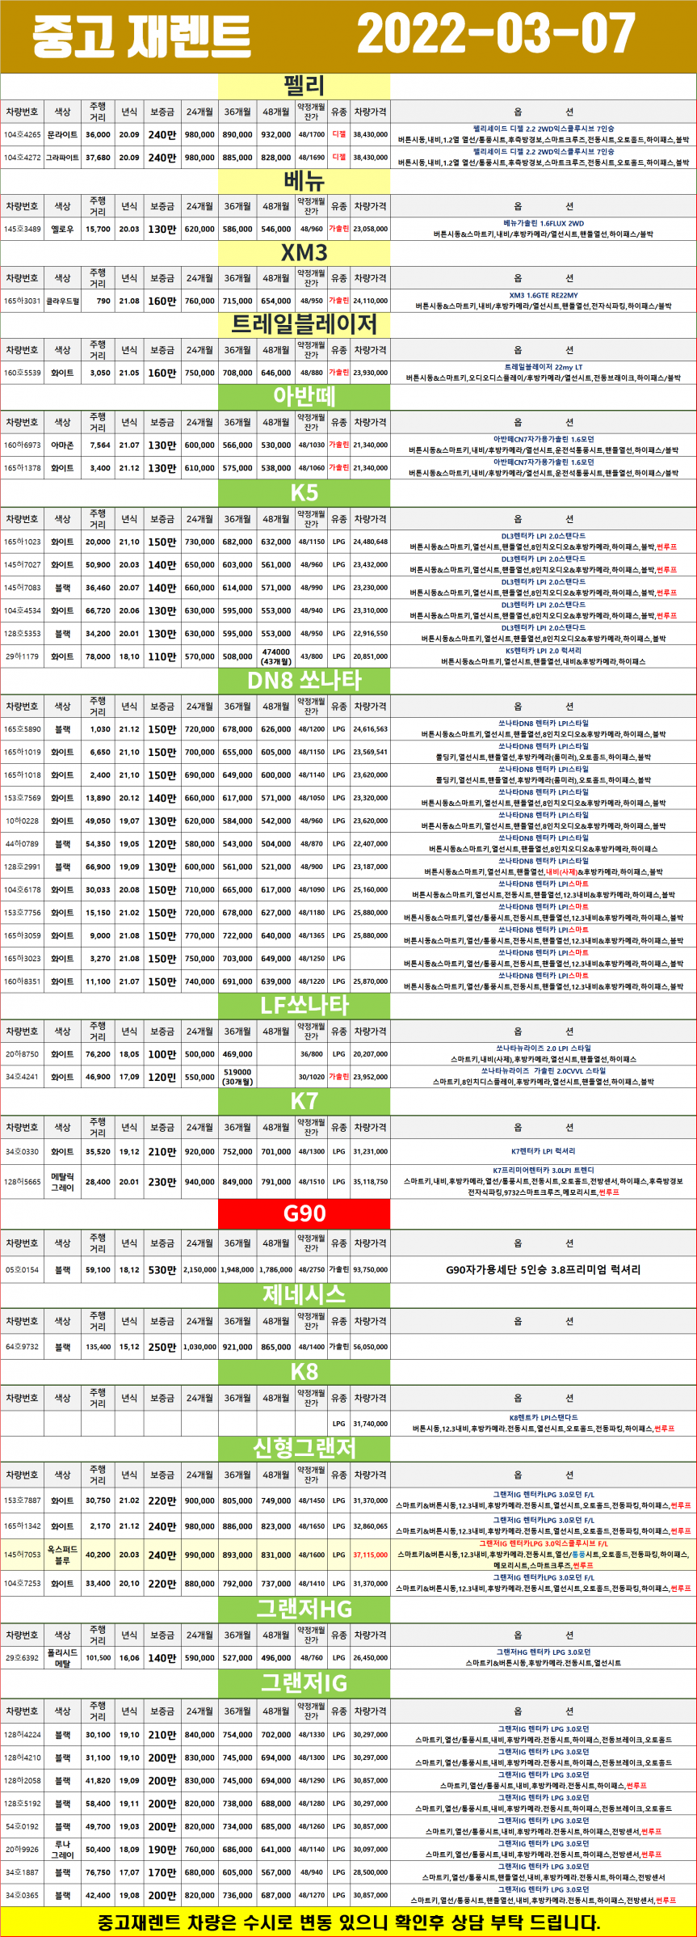Image resolution: width=697 pixels, height=1937 pixels.
Task: Click the plate number ending in 3489
Action: point(22,229)
